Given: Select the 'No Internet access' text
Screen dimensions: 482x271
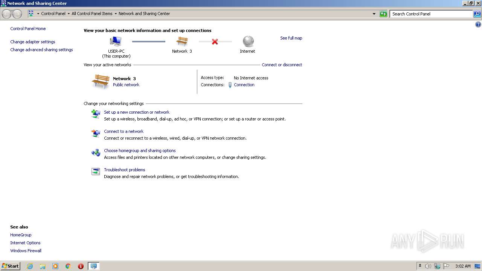Looking at the screenshot, I should 251,78.
